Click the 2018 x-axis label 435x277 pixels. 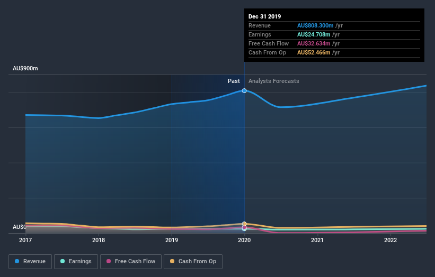[x=99, y=240]
